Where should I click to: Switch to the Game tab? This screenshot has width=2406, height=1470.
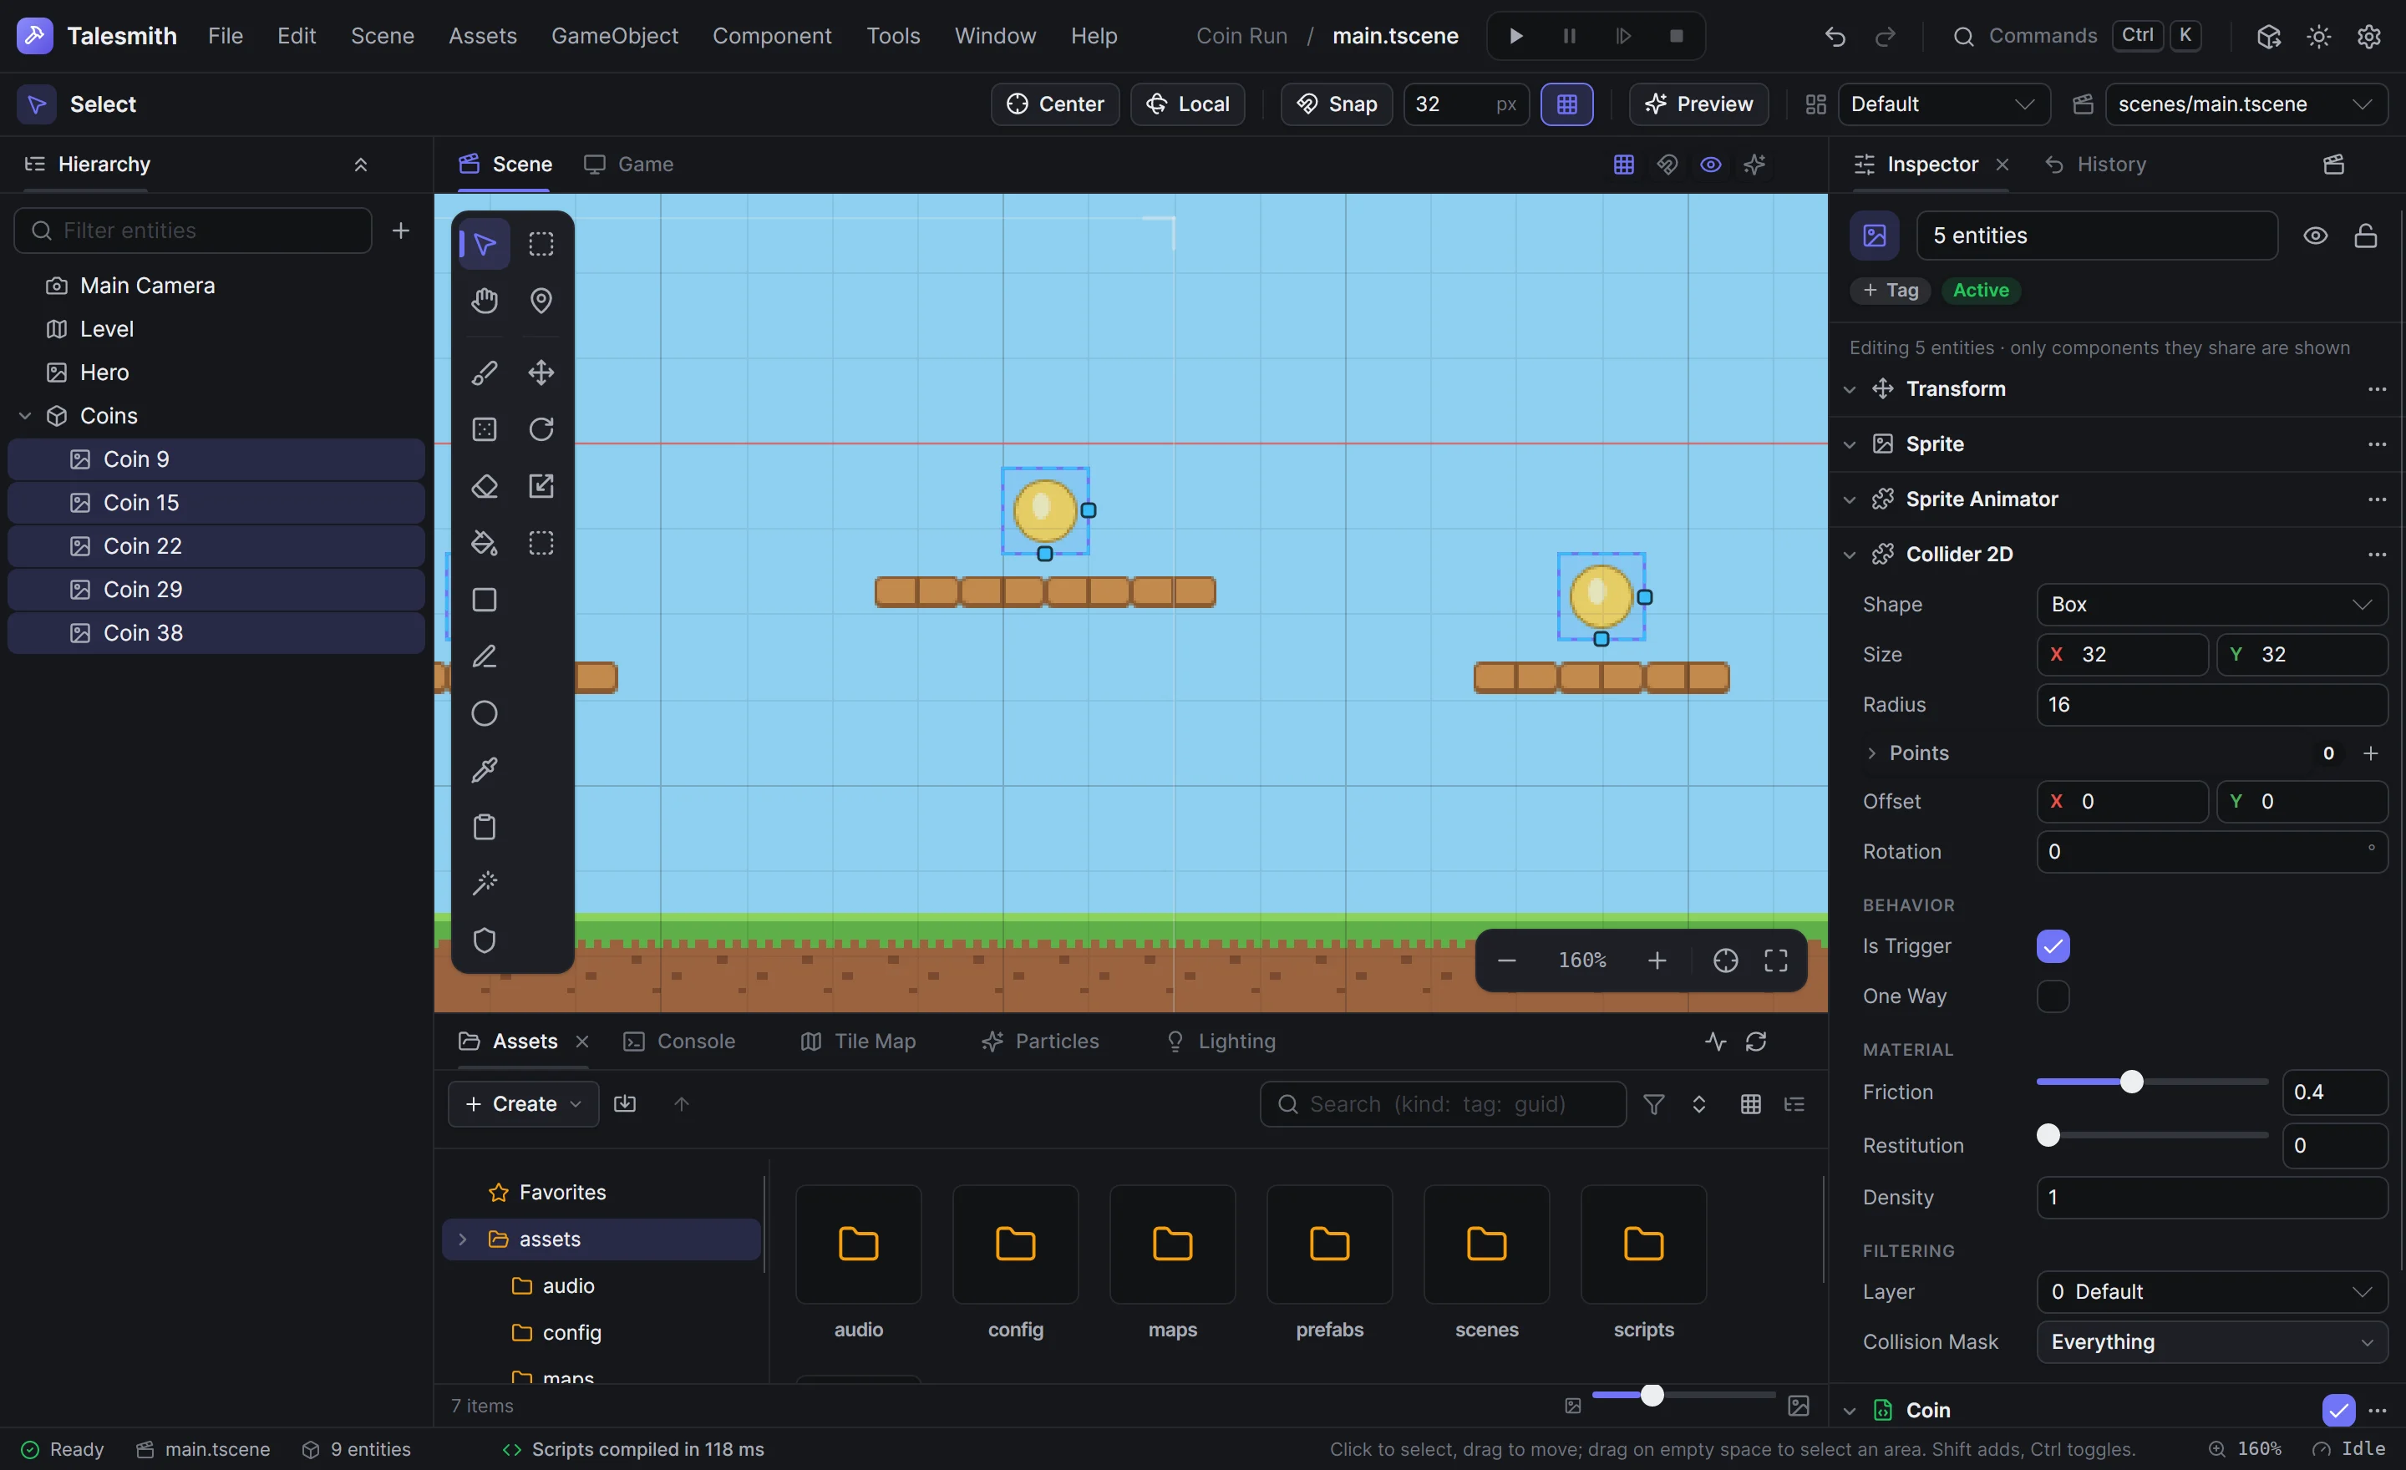pos(629,164)
